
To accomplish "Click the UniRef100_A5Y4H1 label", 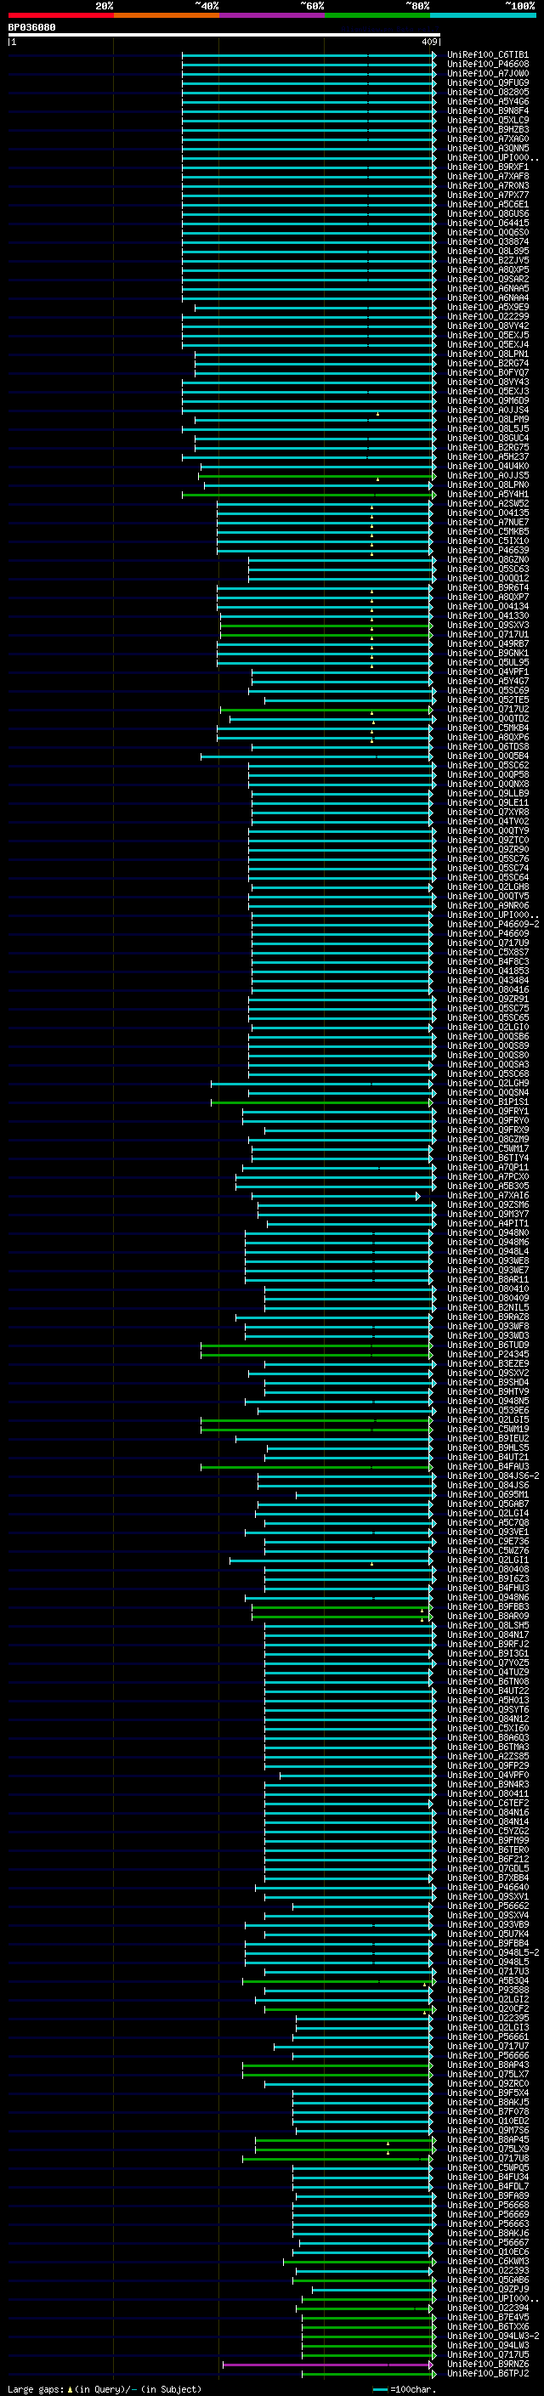I will tap(488, 494).
